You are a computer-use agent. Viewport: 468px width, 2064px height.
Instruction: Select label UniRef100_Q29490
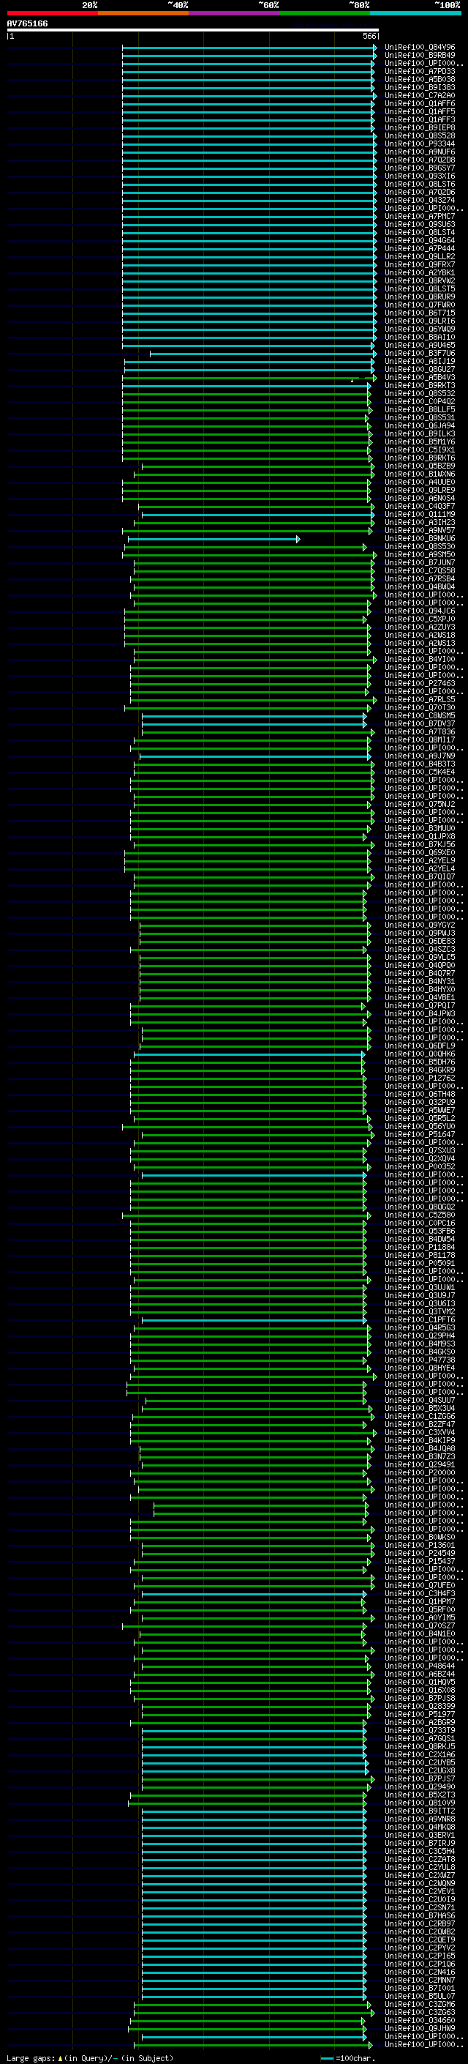(x=420, y=1787)
